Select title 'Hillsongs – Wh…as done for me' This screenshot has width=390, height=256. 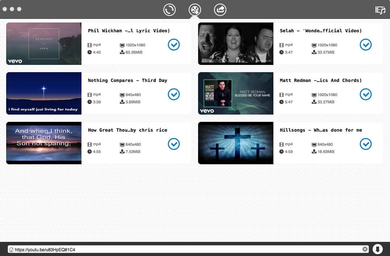click(x=320, y=130)
